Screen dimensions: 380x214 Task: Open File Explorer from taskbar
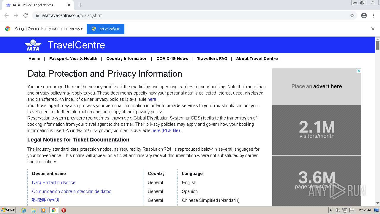point(34,210)
